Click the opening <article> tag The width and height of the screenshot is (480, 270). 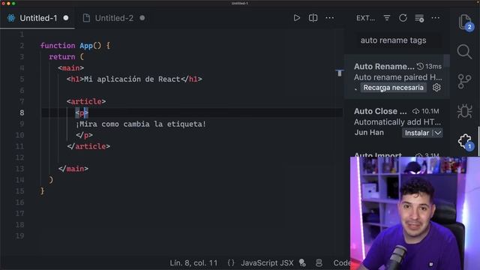click(x=86, y=102)
